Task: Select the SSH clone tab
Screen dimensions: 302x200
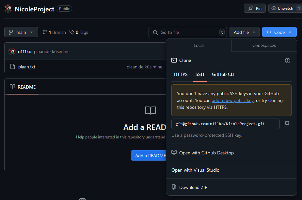Action: pos(200,74)
